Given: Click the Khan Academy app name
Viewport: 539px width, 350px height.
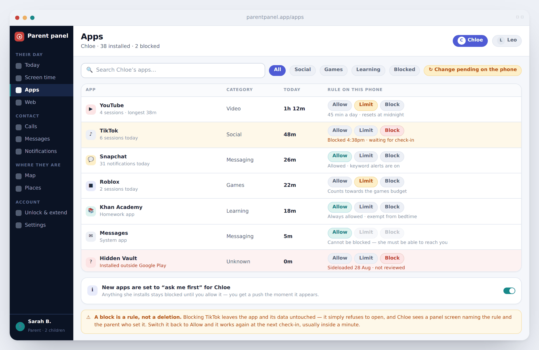Looking at the screenshot, I should (121, 207).
